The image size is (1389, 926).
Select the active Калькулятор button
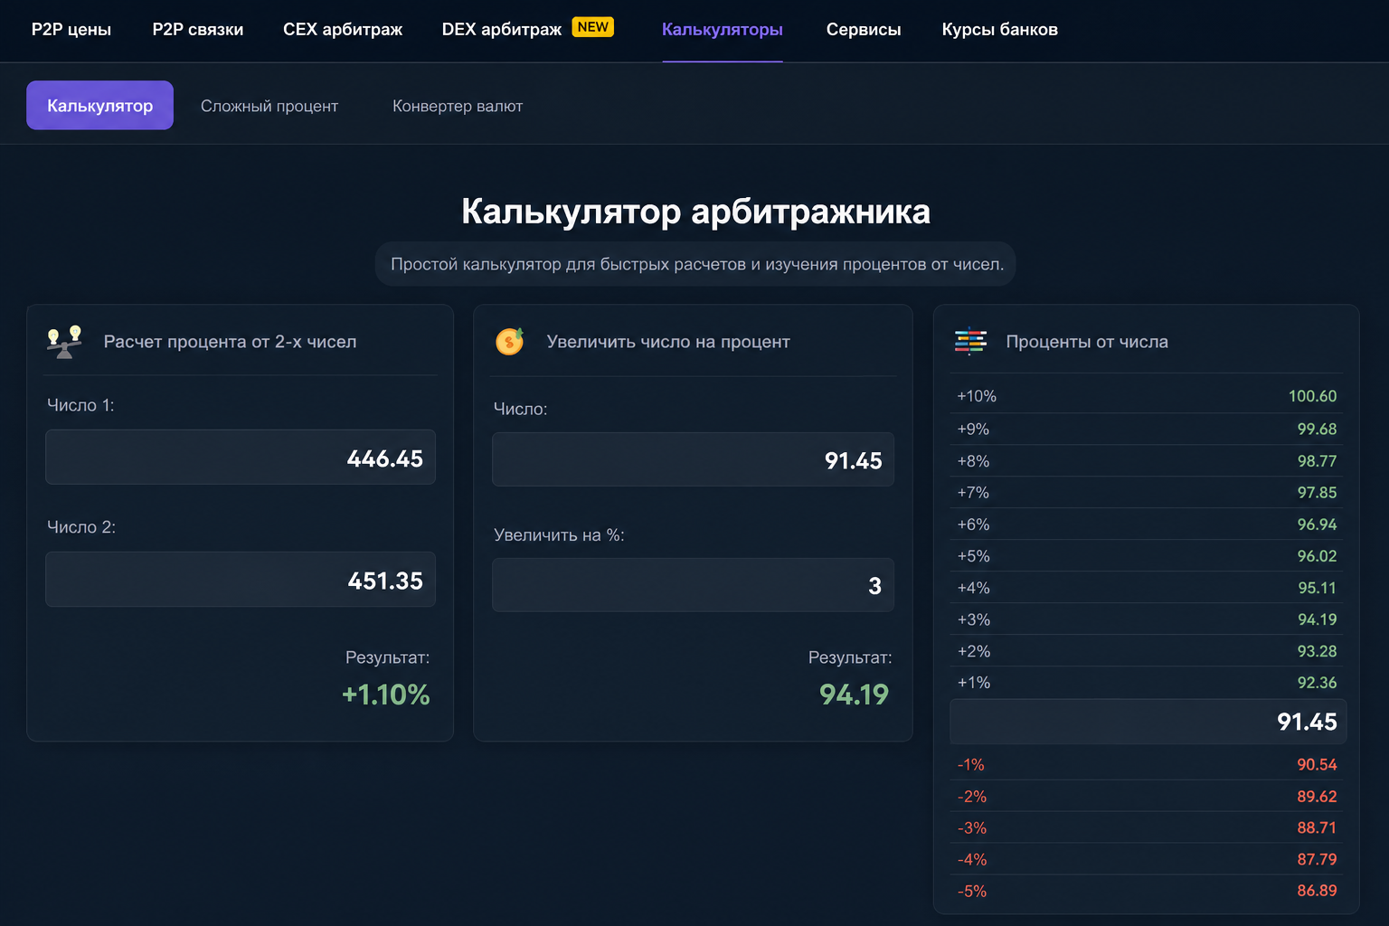99,105
